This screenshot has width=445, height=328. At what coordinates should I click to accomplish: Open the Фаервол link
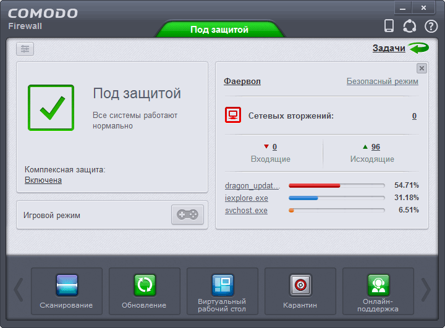click(x=242, y=82)
